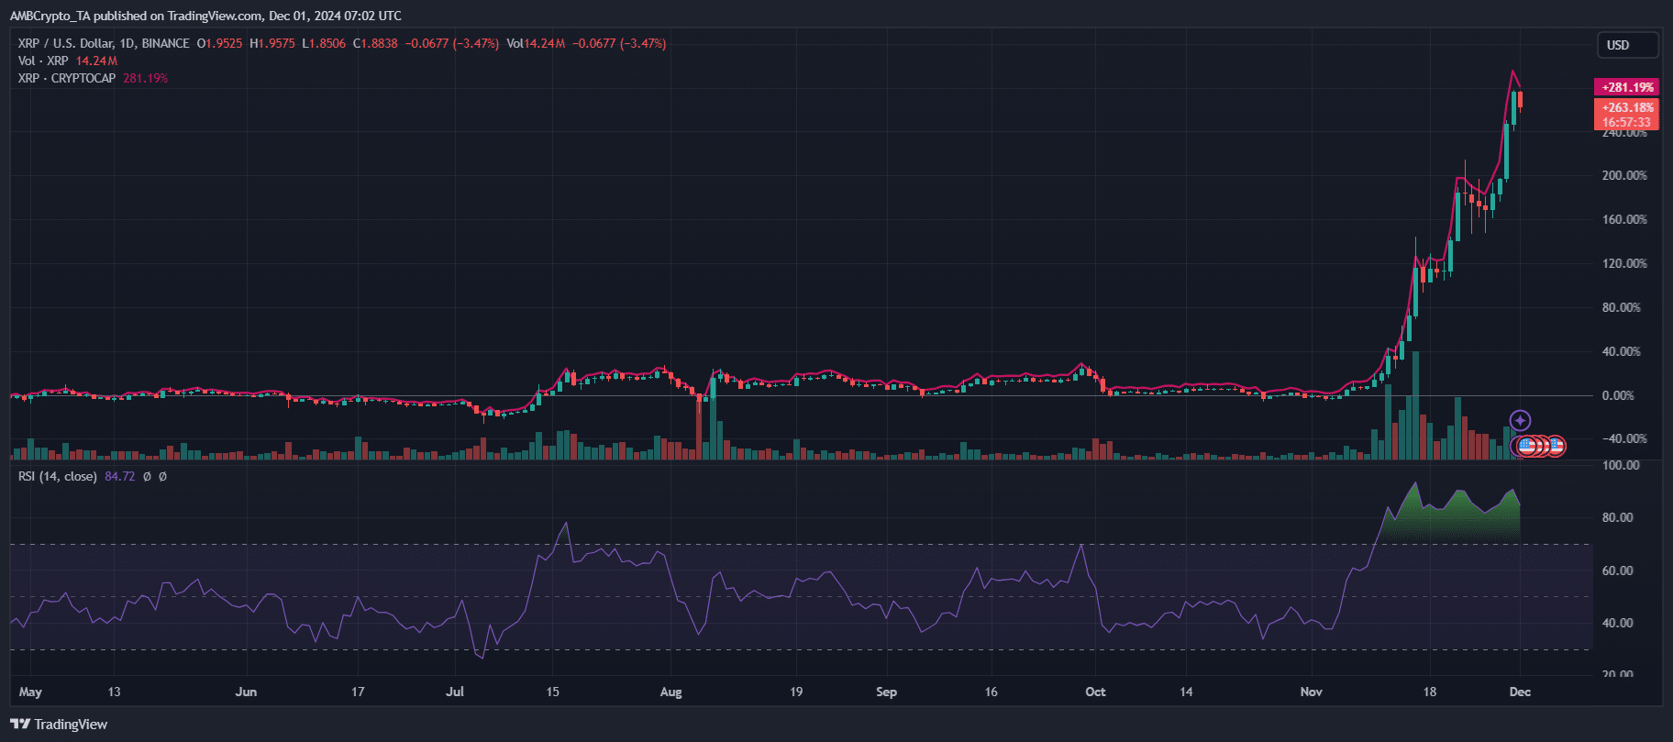Click the AMBCrypto_TA published header text
The width and height of the screenshot is (1673, 742).
point(205,16)
